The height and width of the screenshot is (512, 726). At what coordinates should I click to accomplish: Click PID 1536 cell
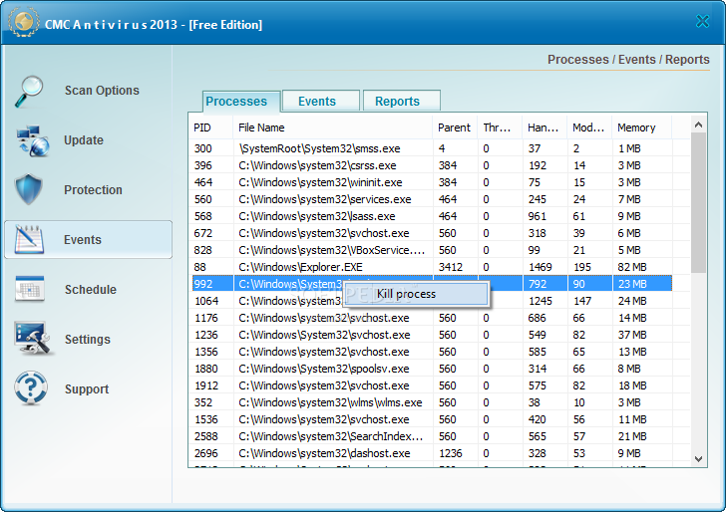coord(206,419)
